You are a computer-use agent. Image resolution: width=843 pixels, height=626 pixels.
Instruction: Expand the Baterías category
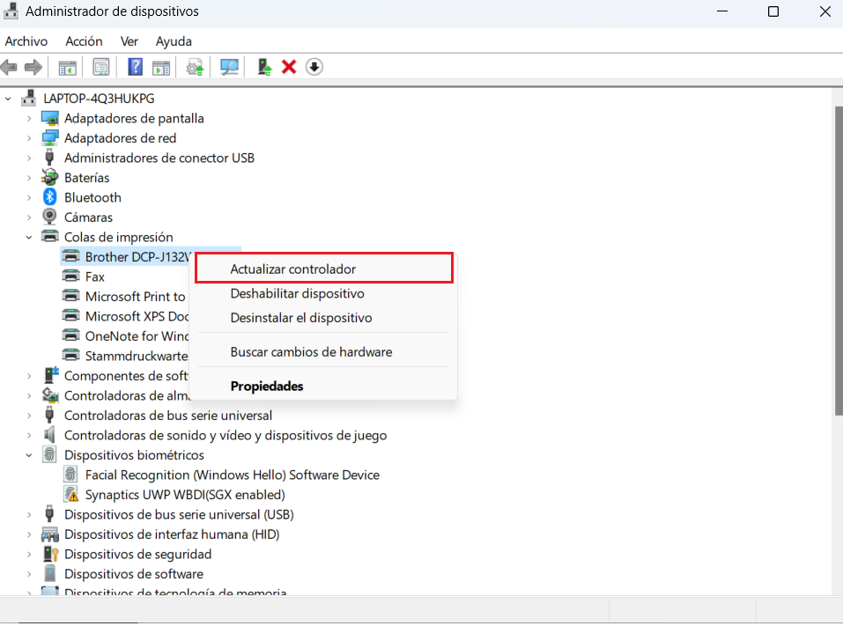(29, 178)
